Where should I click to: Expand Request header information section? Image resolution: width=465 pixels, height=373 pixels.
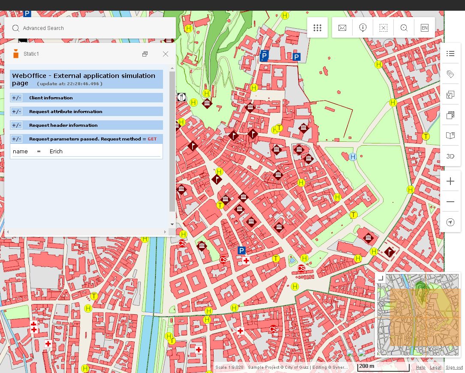(16, 125)
